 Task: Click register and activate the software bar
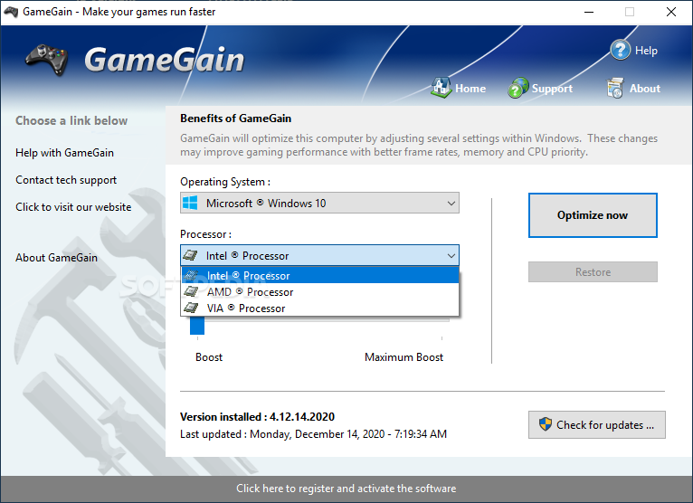(x=346, y=489)
